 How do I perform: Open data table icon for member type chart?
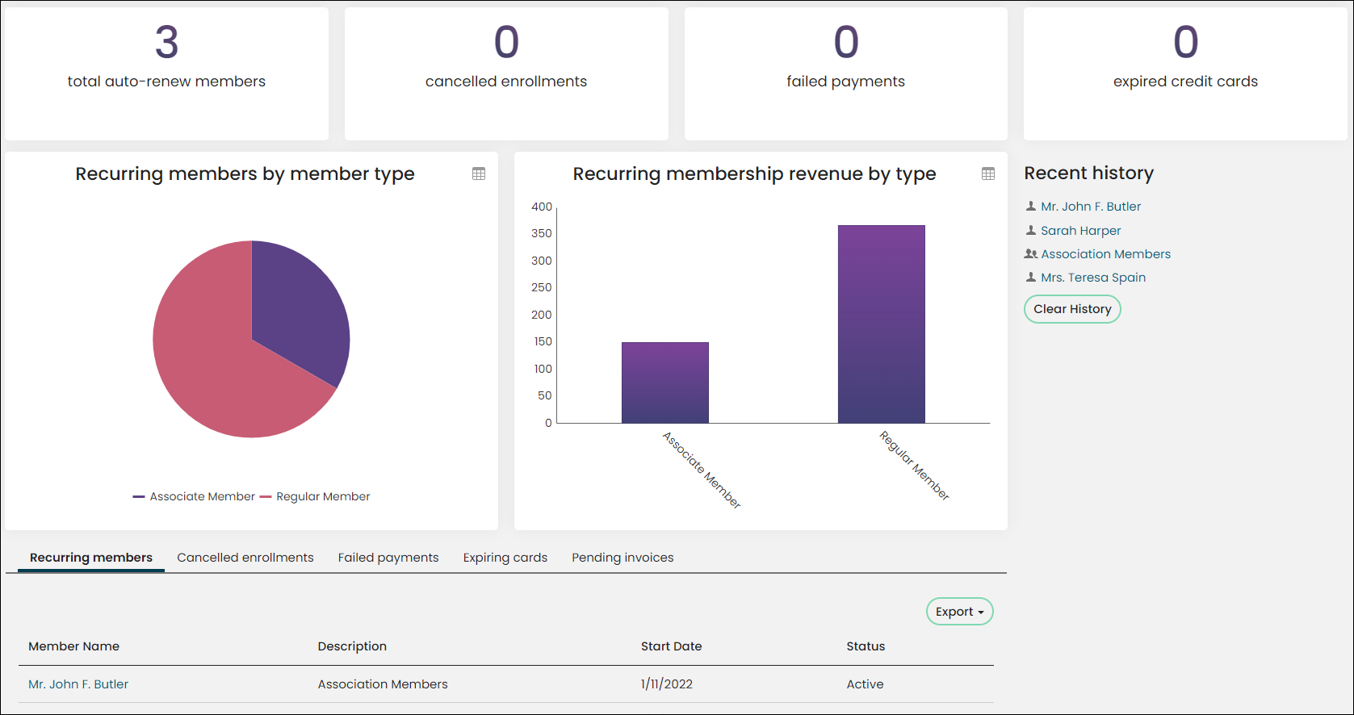[x=479, y=174]
